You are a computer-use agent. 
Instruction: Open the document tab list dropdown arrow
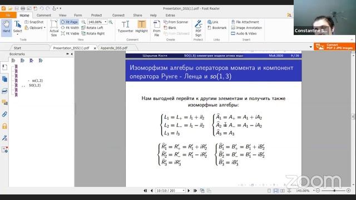310,47
